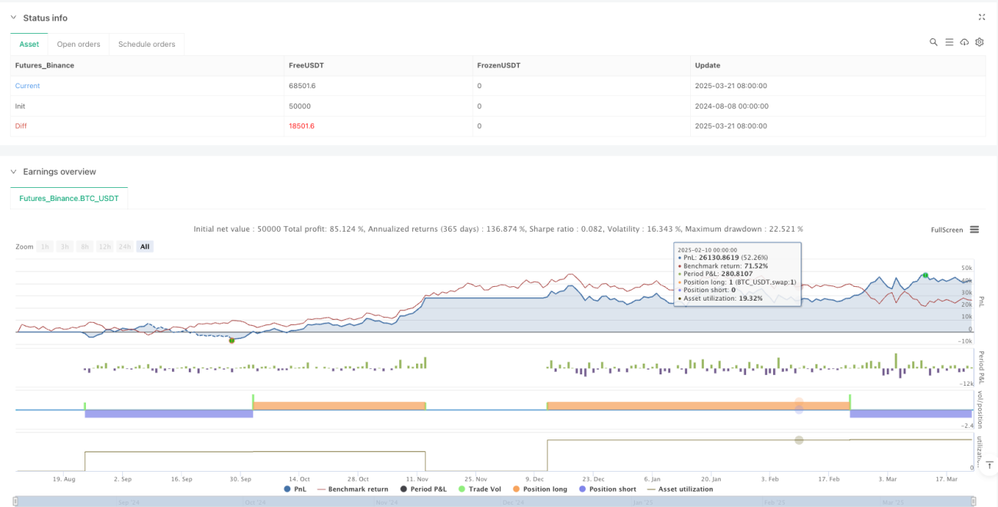Screen dimensions: 998x507
Task: Toggle Asset utilization legend entry
Action: point(680,489)
